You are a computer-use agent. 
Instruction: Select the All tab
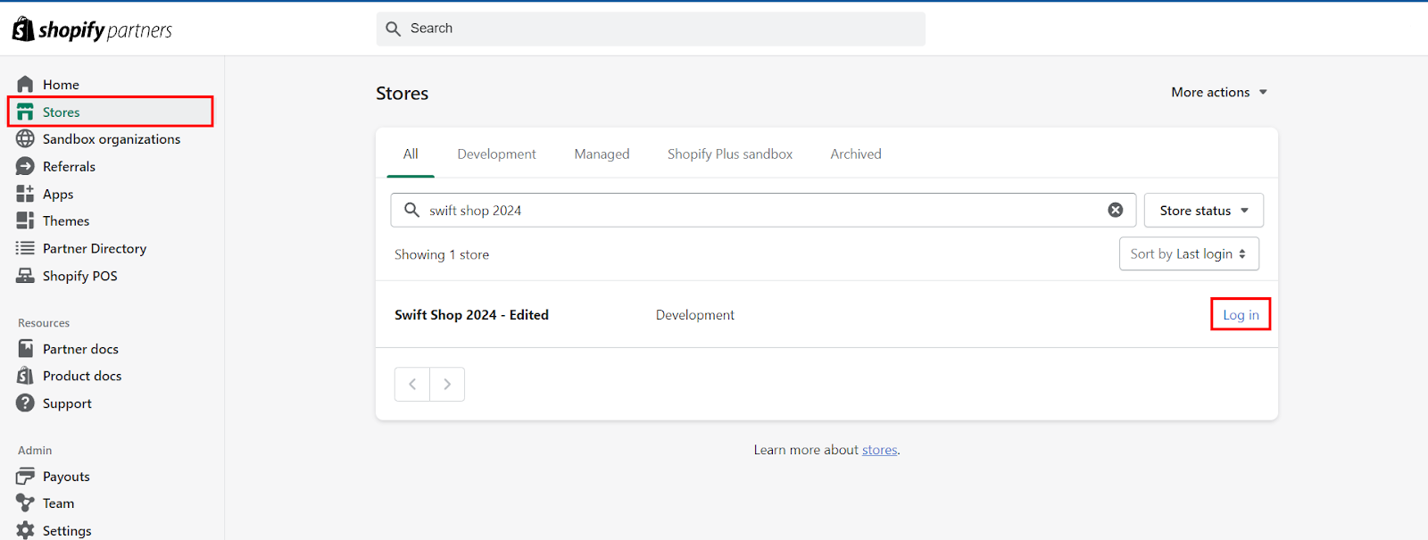click(411, 154)
